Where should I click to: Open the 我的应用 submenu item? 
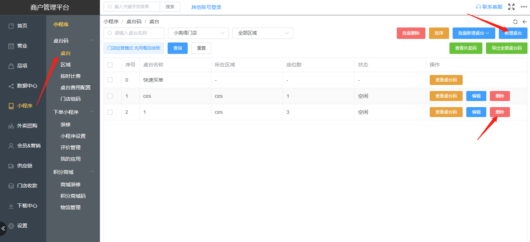[71, 159]
